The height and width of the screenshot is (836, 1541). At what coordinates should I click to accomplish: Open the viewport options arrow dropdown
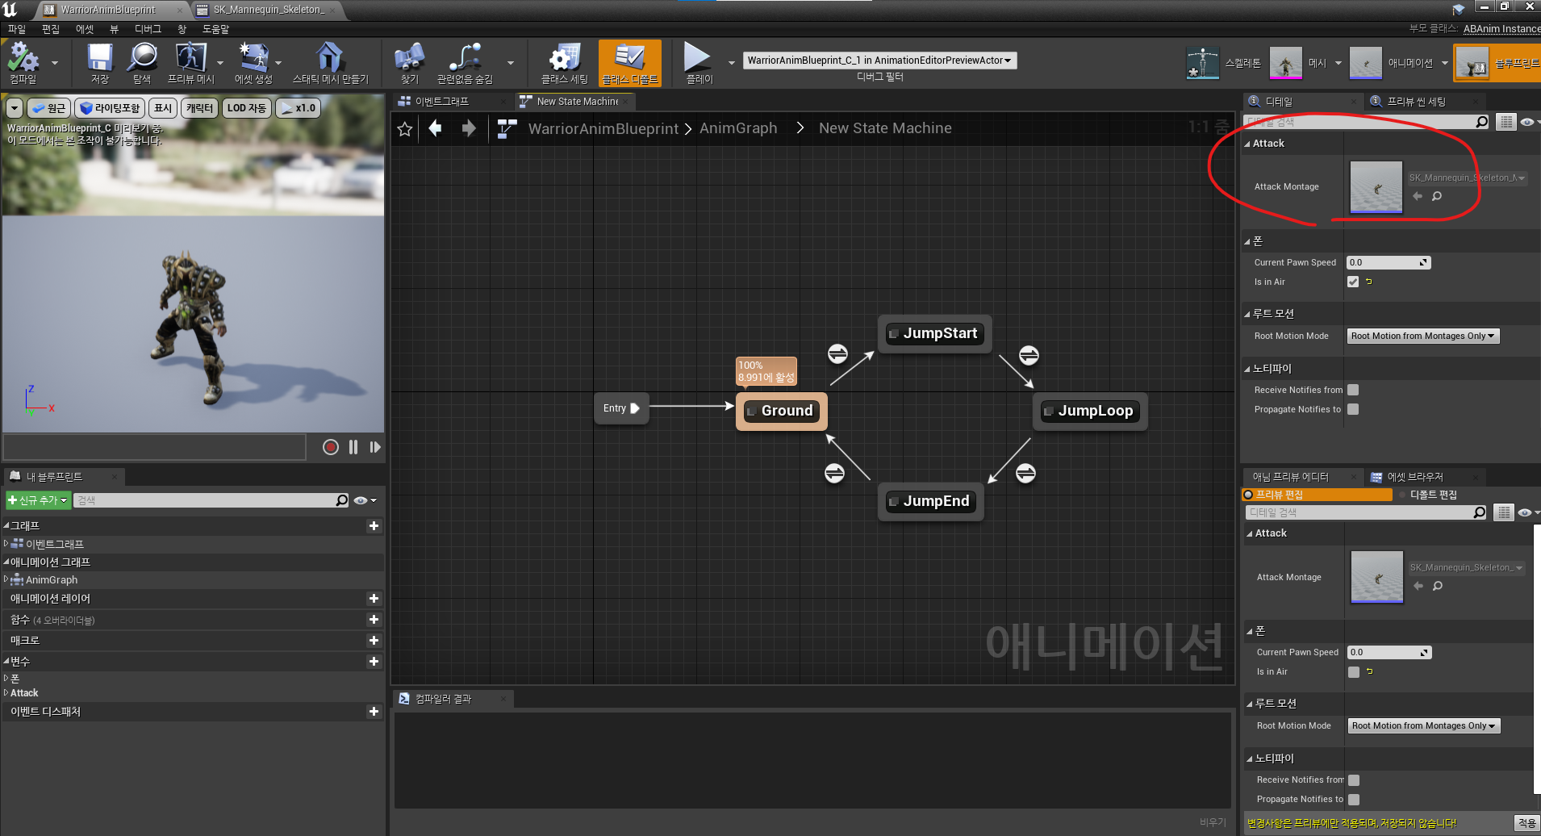tap(14, 108)
